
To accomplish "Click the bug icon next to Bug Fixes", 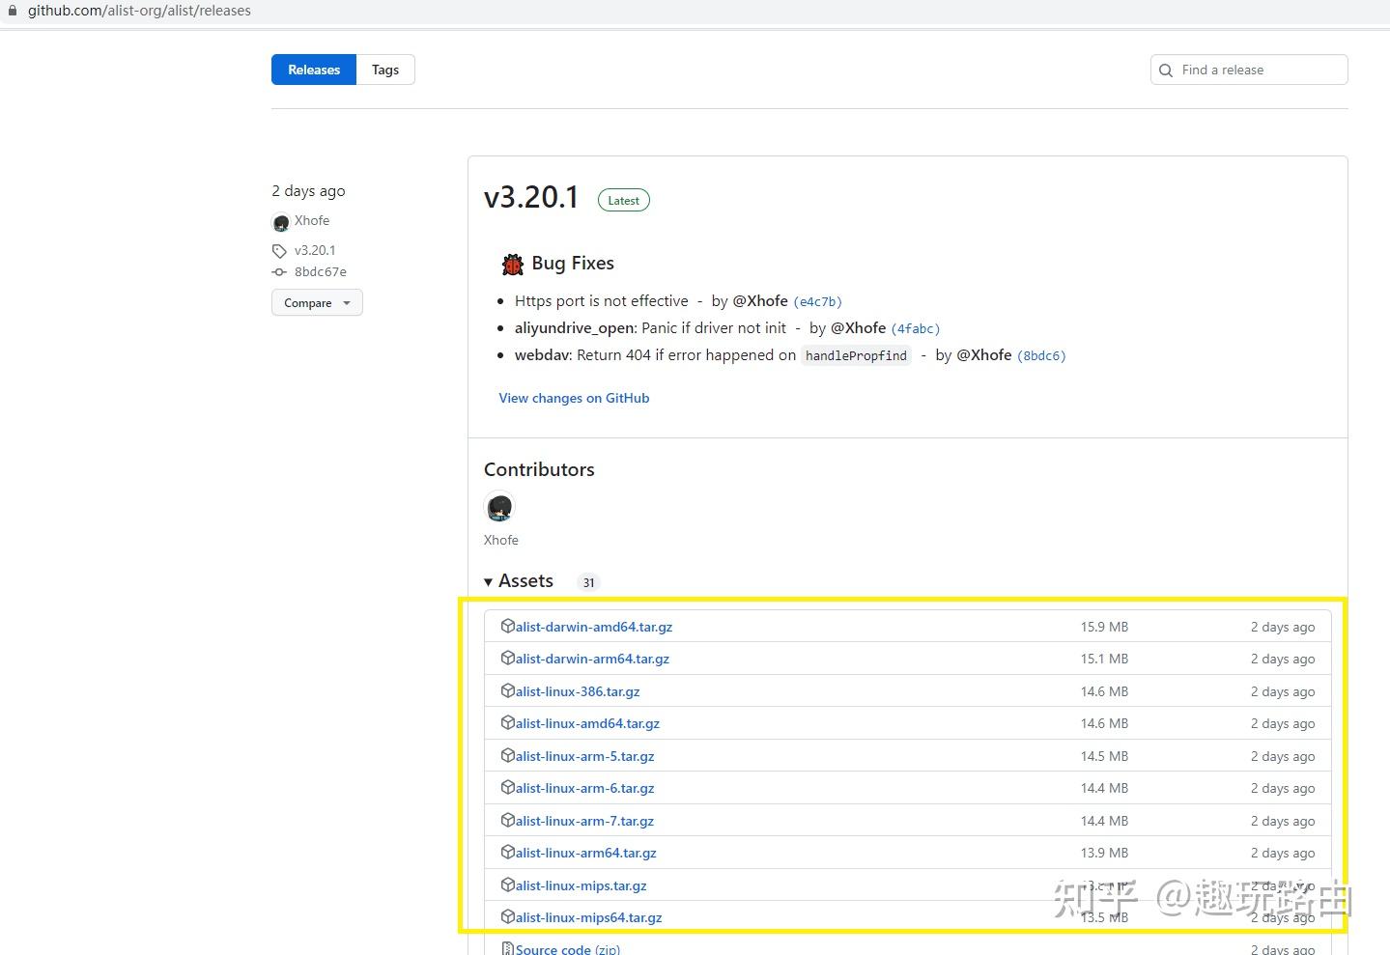I will point(513,264).
